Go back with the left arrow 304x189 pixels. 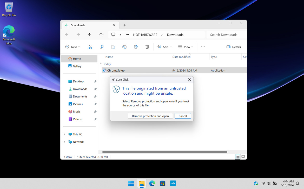coord(67,35)
